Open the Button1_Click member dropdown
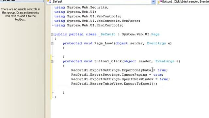209x118 pixels. coord(183,2)
